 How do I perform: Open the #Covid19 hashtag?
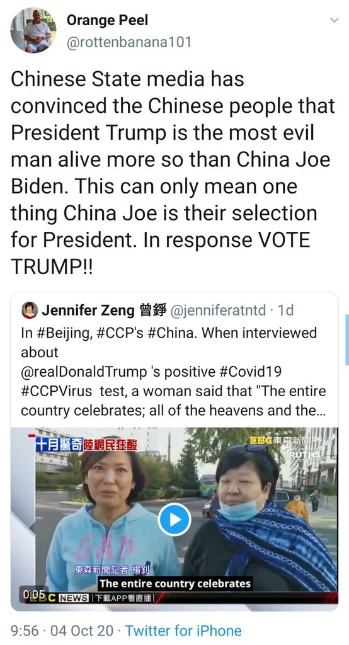point(251,372)
